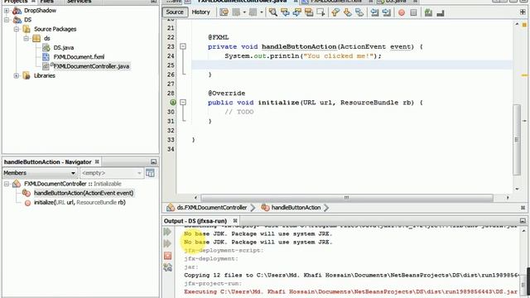The image size is (530, 298).
Task: Minimize the Output panel
Action: point(523,221)
